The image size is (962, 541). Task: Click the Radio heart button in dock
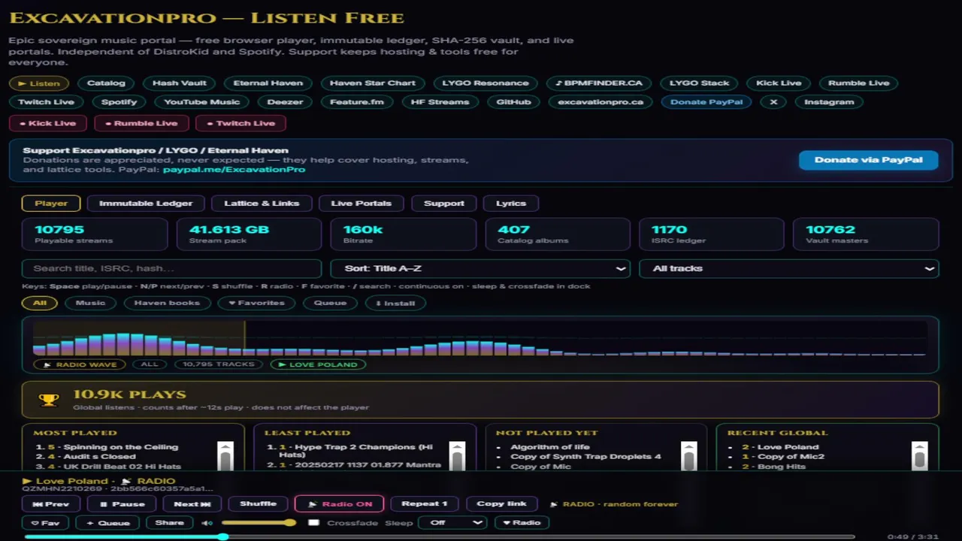click(x=522, y=523)
